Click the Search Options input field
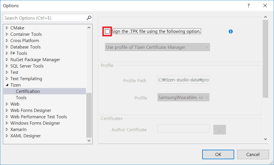The image size is (274, 165). 45,18
